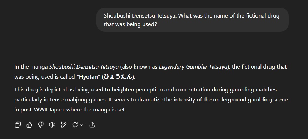Give the response a thumbs up

(29, 125)
